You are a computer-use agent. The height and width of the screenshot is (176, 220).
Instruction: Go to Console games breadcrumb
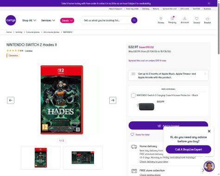point(33,32)
